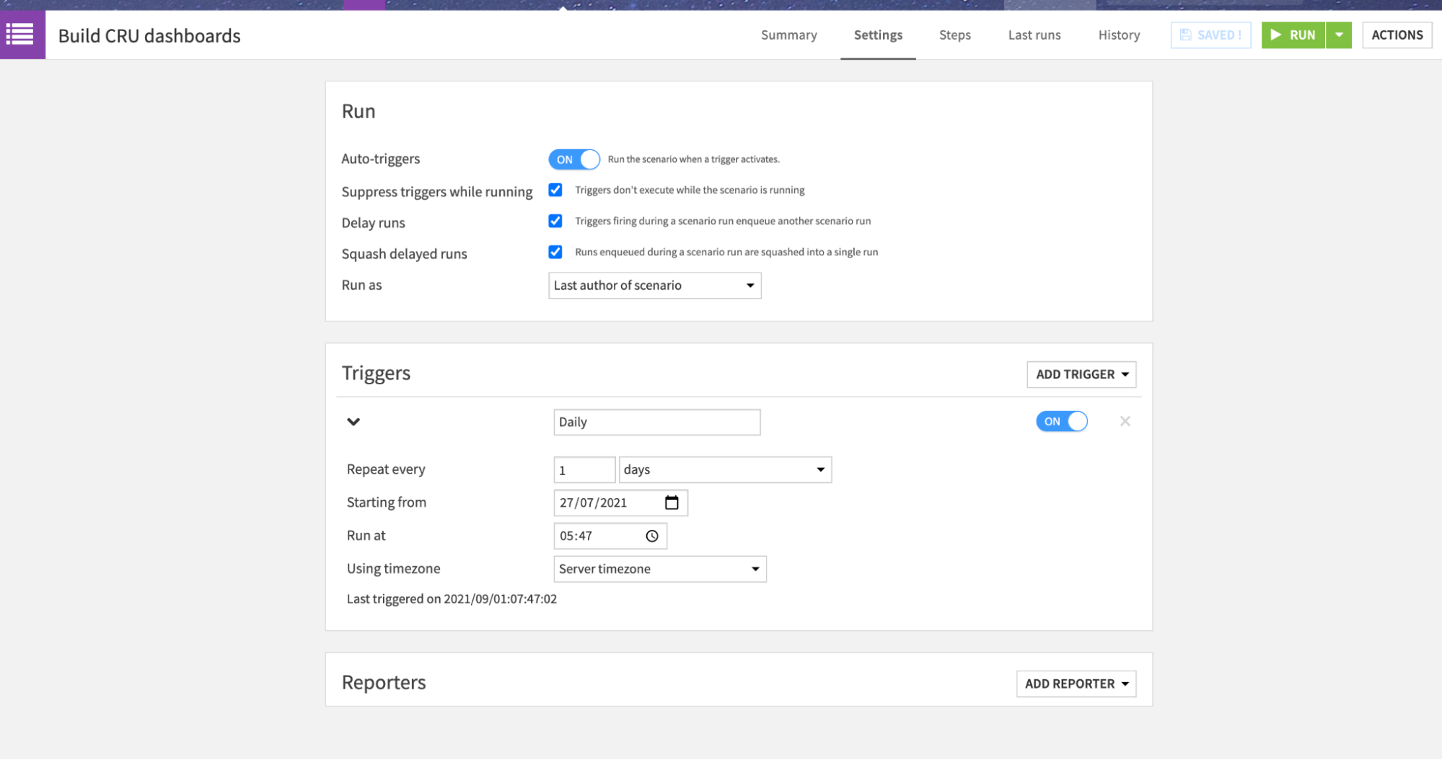This screenshot has height=760, width=1442.
Task: Open the repeat unit days dropdown
Action: coord(725,469)
